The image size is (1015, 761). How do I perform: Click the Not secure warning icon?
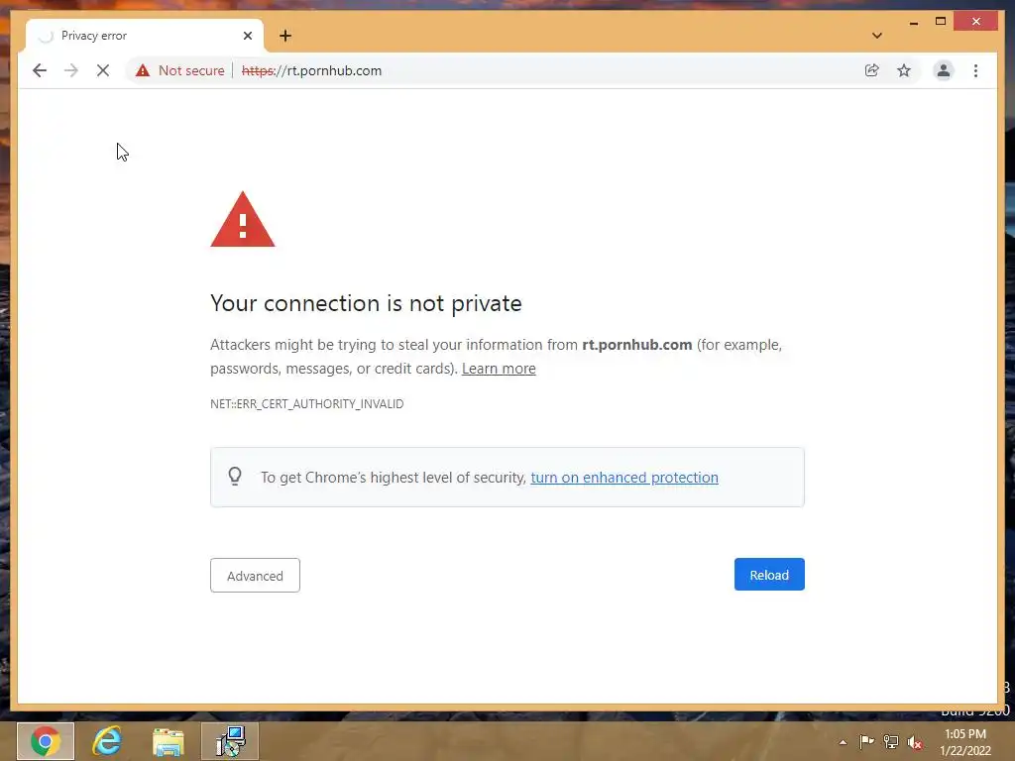pos(143,70)
